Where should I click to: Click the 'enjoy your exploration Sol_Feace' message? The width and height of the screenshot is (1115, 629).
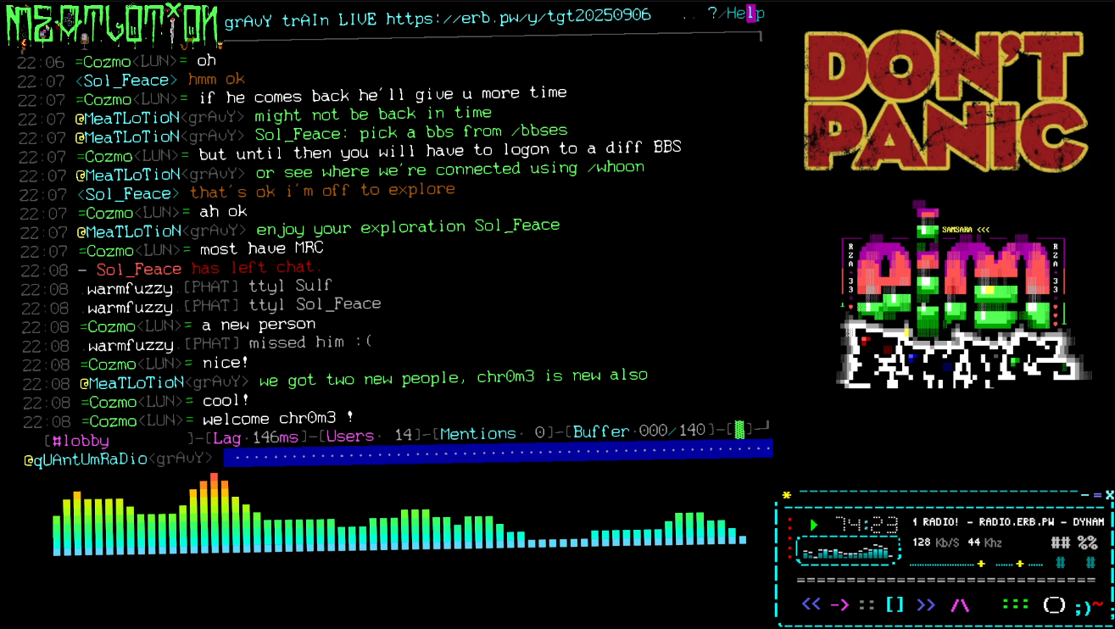[408, 227]
